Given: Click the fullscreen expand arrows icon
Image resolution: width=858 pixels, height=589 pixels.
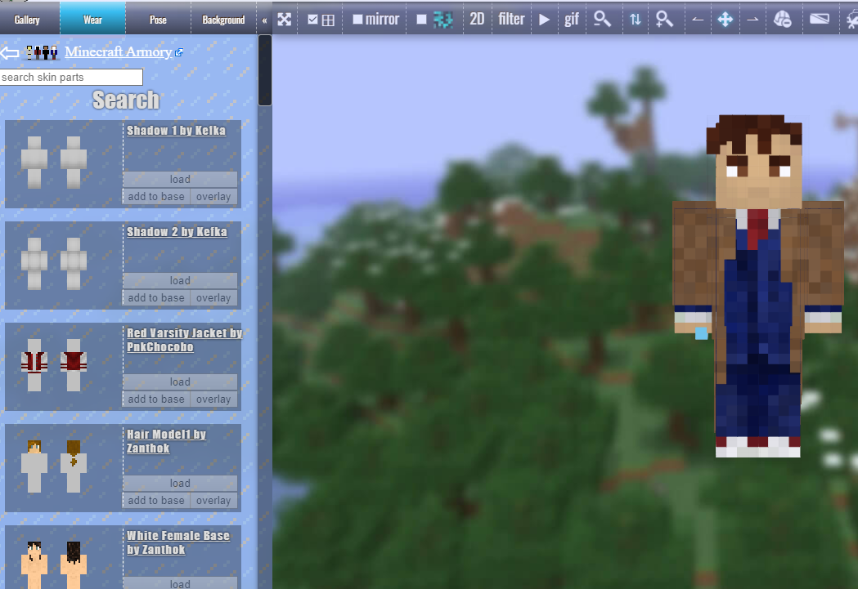Looking at the screenshot, I should (x=285, y=20).
